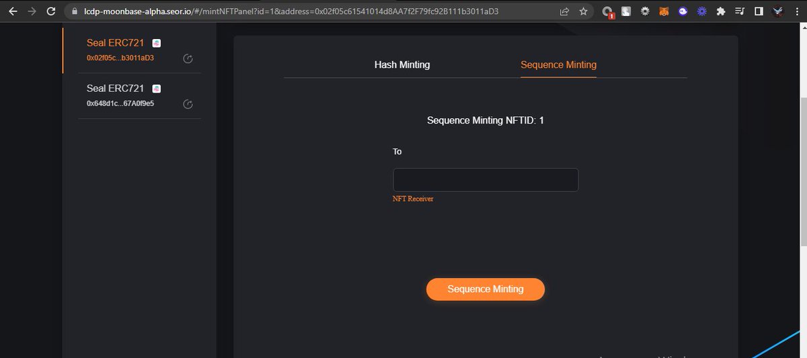The image size is (807, 358).
Task: Click the orange Sequence Minting button
Action: 486,289
